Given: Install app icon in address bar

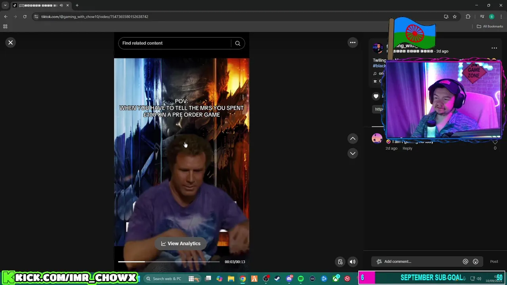Looking at the screenshot, I should (x=446, y=17).
